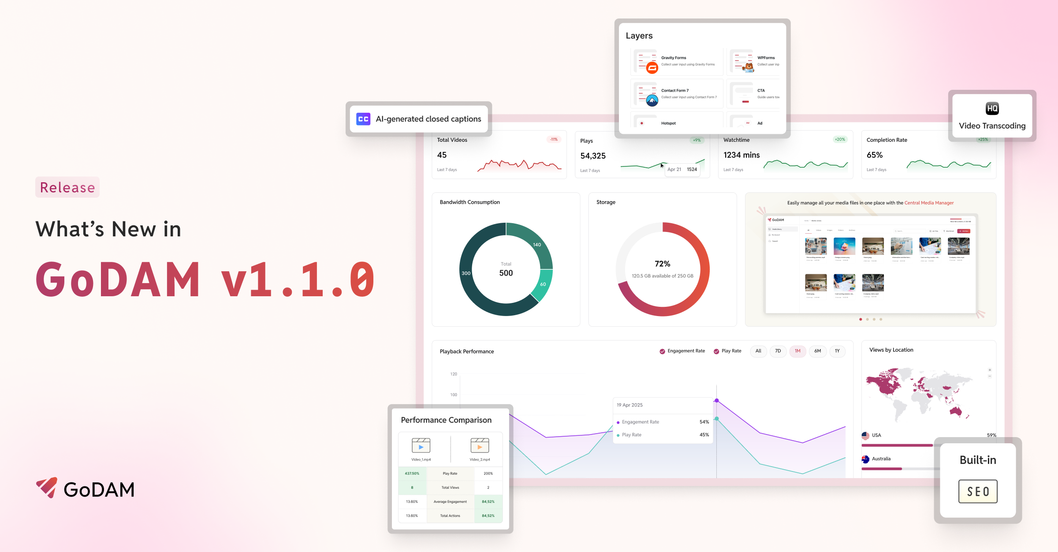
Task: Select the All time range tab
Action: [758, 351]
